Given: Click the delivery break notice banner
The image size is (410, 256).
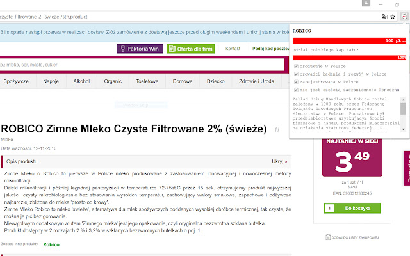Looking at the screenshot, I should pyautogui.click(x=144, y=33).
